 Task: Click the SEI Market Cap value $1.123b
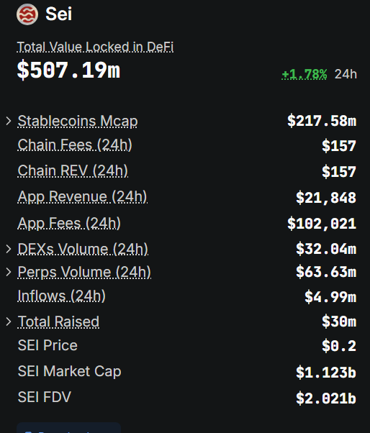[326, 373]
